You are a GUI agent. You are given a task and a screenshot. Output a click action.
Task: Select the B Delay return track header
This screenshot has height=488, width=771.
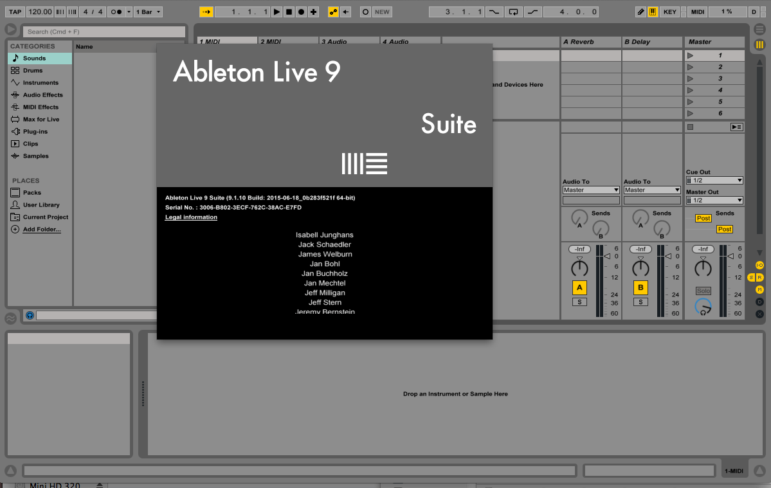(652, 42)
